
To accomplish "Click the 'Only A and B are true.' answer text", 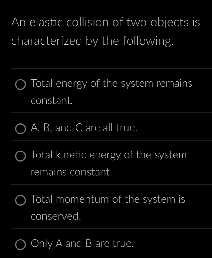I will coord(83,243).
